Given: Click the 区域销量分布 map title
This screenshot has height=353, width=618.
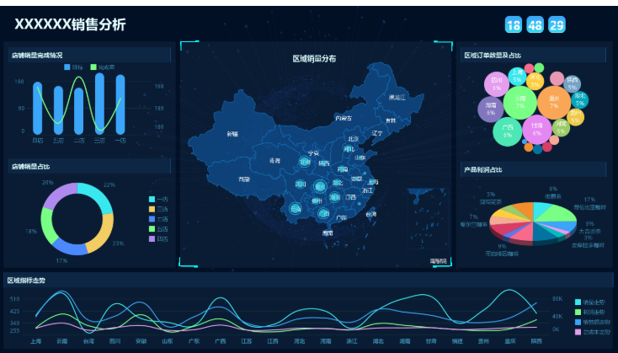Looking at the screenshot, I should [x=314, y=59].
